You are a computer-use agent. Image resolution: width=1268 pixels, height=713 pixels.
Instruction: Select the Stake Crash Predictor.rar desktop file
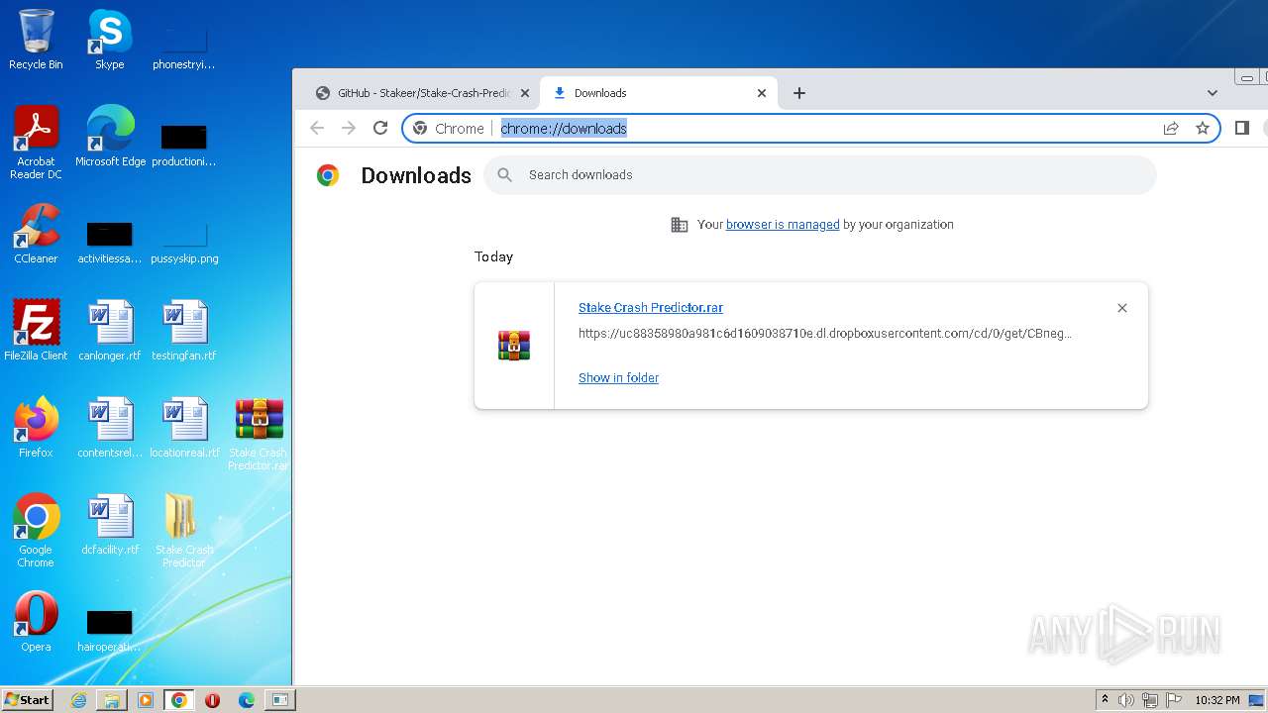click(x=259, y=434)
